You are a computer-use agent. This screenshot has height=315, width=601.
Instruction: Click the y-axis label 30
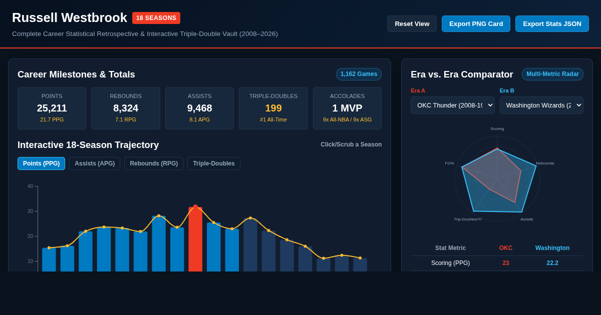coord(30,211)
